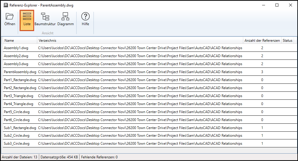
Task: Show the Diagramm view
Action: 66,20
